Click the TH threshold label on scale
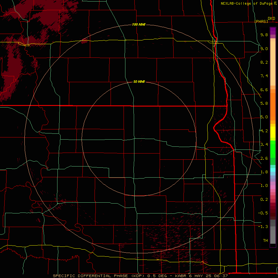 (265, 241)
